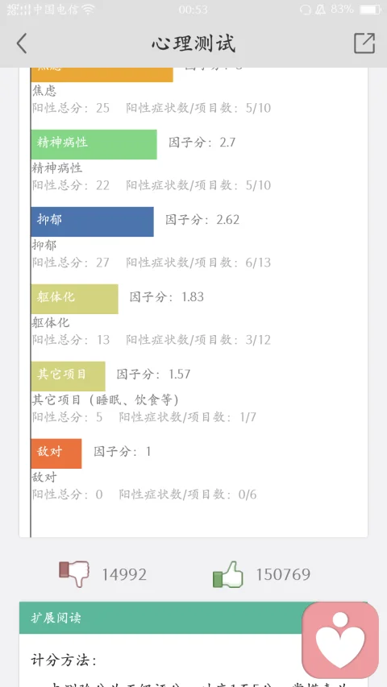Tap the alarm bell status icon
This screenshot has width=387, height=687.
(321, 10)
